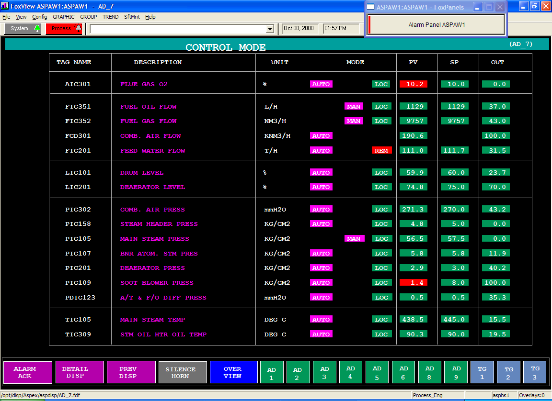552x401 pixels.
Task: Open DETAIL DISP for the selected tag
Action: [79, 372]
